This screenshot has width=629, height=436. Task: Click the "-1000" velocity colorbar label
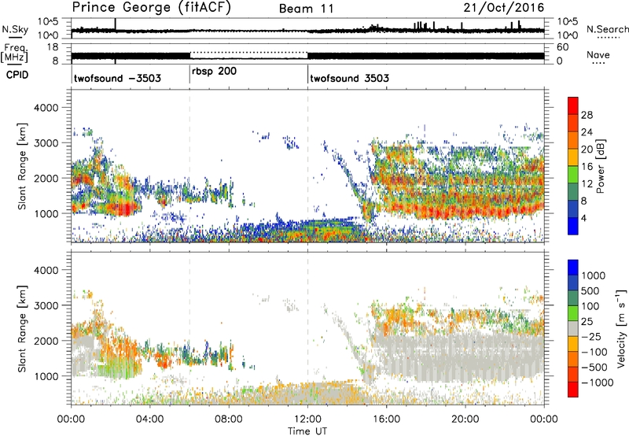(x=598, y=382)
